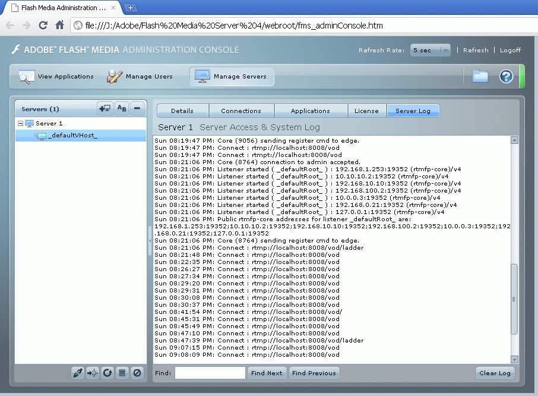Click browser forward arrow
The width and height of the screenshot is (538, 396).
pyautogui.click(x=26, y=25)
